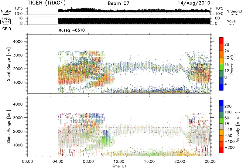This screenshot has height=168, width=243.
Task: Select the red bottom segment of Velocity colorbar
Action: pyautogui.click(x=221, y=150)
